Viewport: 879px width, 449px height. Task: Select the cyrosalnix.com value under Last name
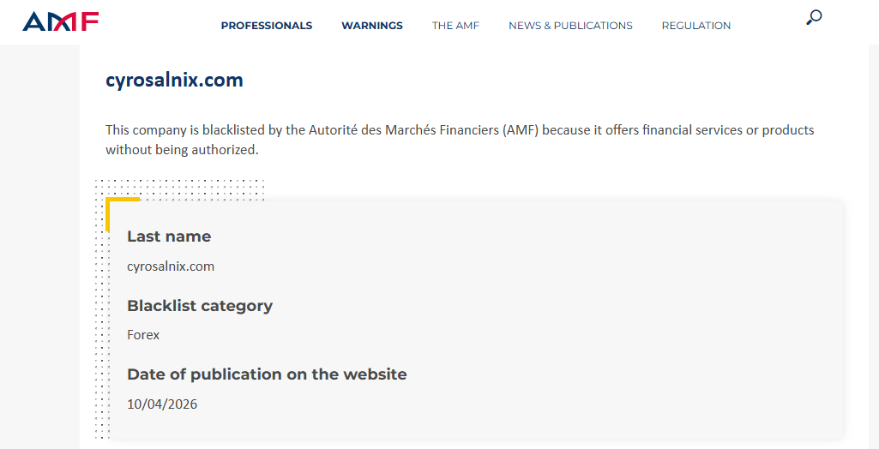click(x=171, y=266)
